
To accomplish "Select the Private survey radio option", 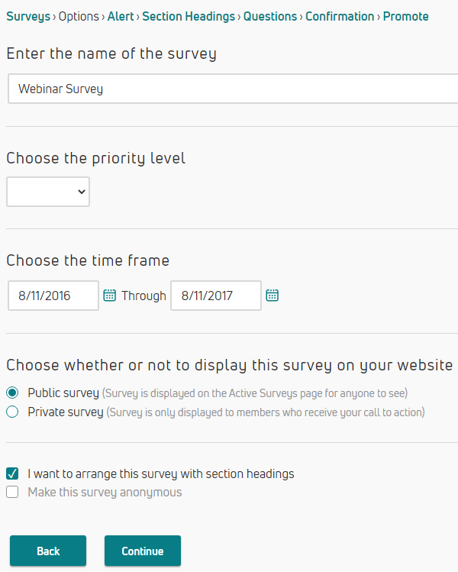I will click(x=12, y=412).
